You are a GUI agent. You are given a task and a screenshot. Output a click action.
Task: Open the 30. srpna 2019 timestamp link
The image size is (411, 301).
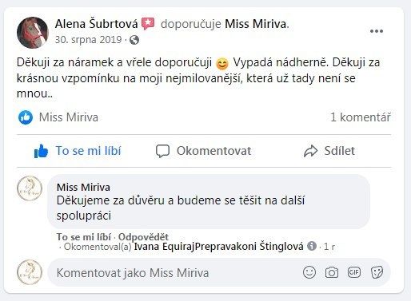coord(88,40)
